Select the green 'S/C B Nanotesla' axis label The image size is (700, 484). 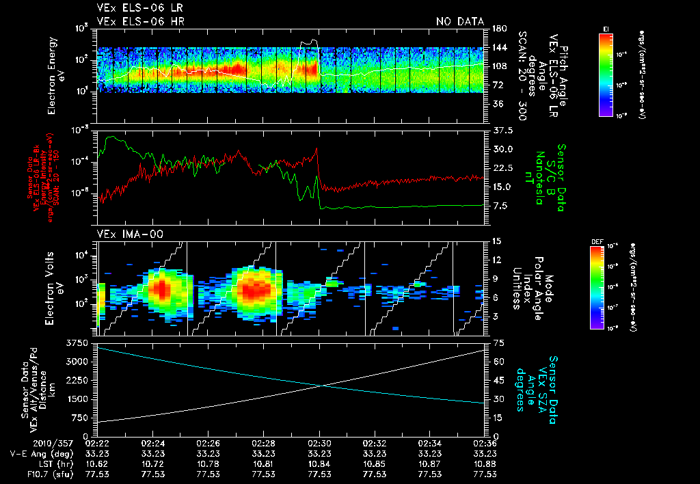(545, 178)
